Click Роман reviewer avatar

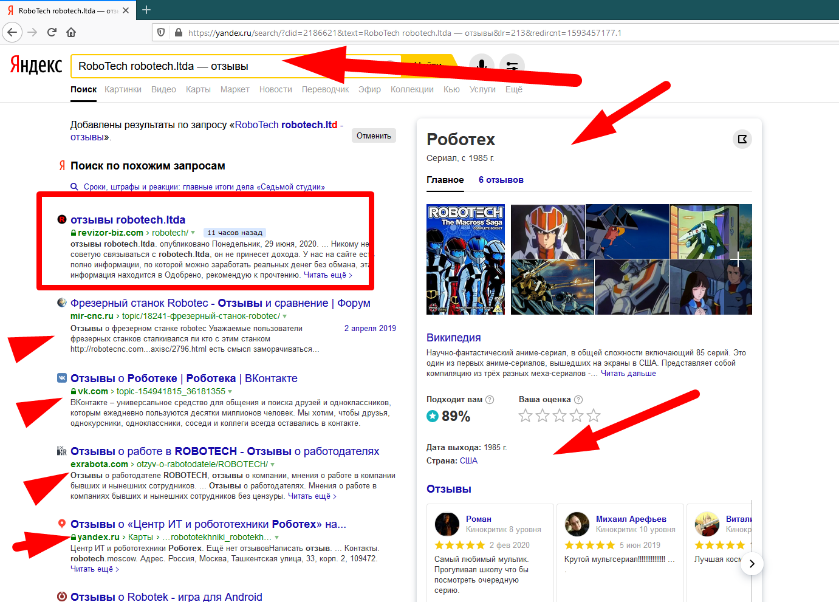pyautogui.click(x=447, y=524)
